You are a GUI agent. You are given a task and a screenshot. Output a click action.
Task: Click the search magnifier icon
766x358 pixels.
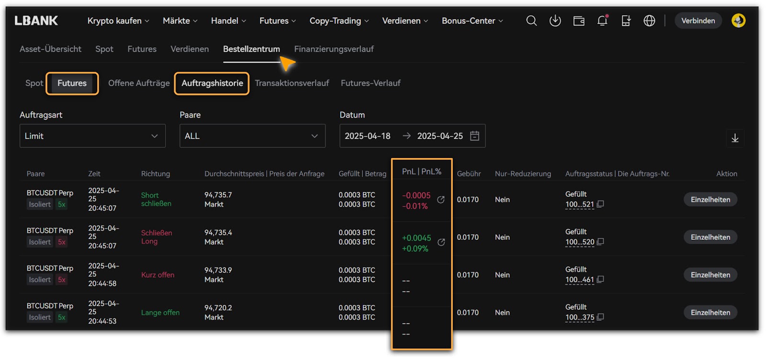coord(531,21)
